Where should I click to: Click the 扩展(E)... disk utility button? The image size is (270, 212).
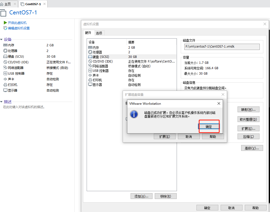coord(248,129)
